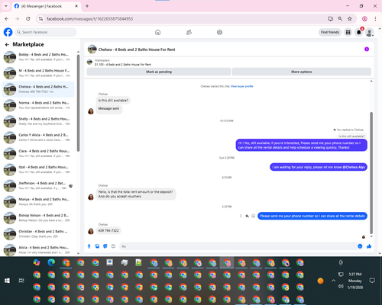Image resolution: width=382 pixels, height=305 pixels.
Task: Open Microsoft Edge from taskbar
Action: (51, 262)
